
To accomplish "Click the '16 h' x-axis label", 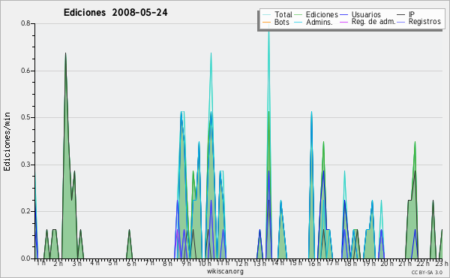I will (x=314, y=263).
